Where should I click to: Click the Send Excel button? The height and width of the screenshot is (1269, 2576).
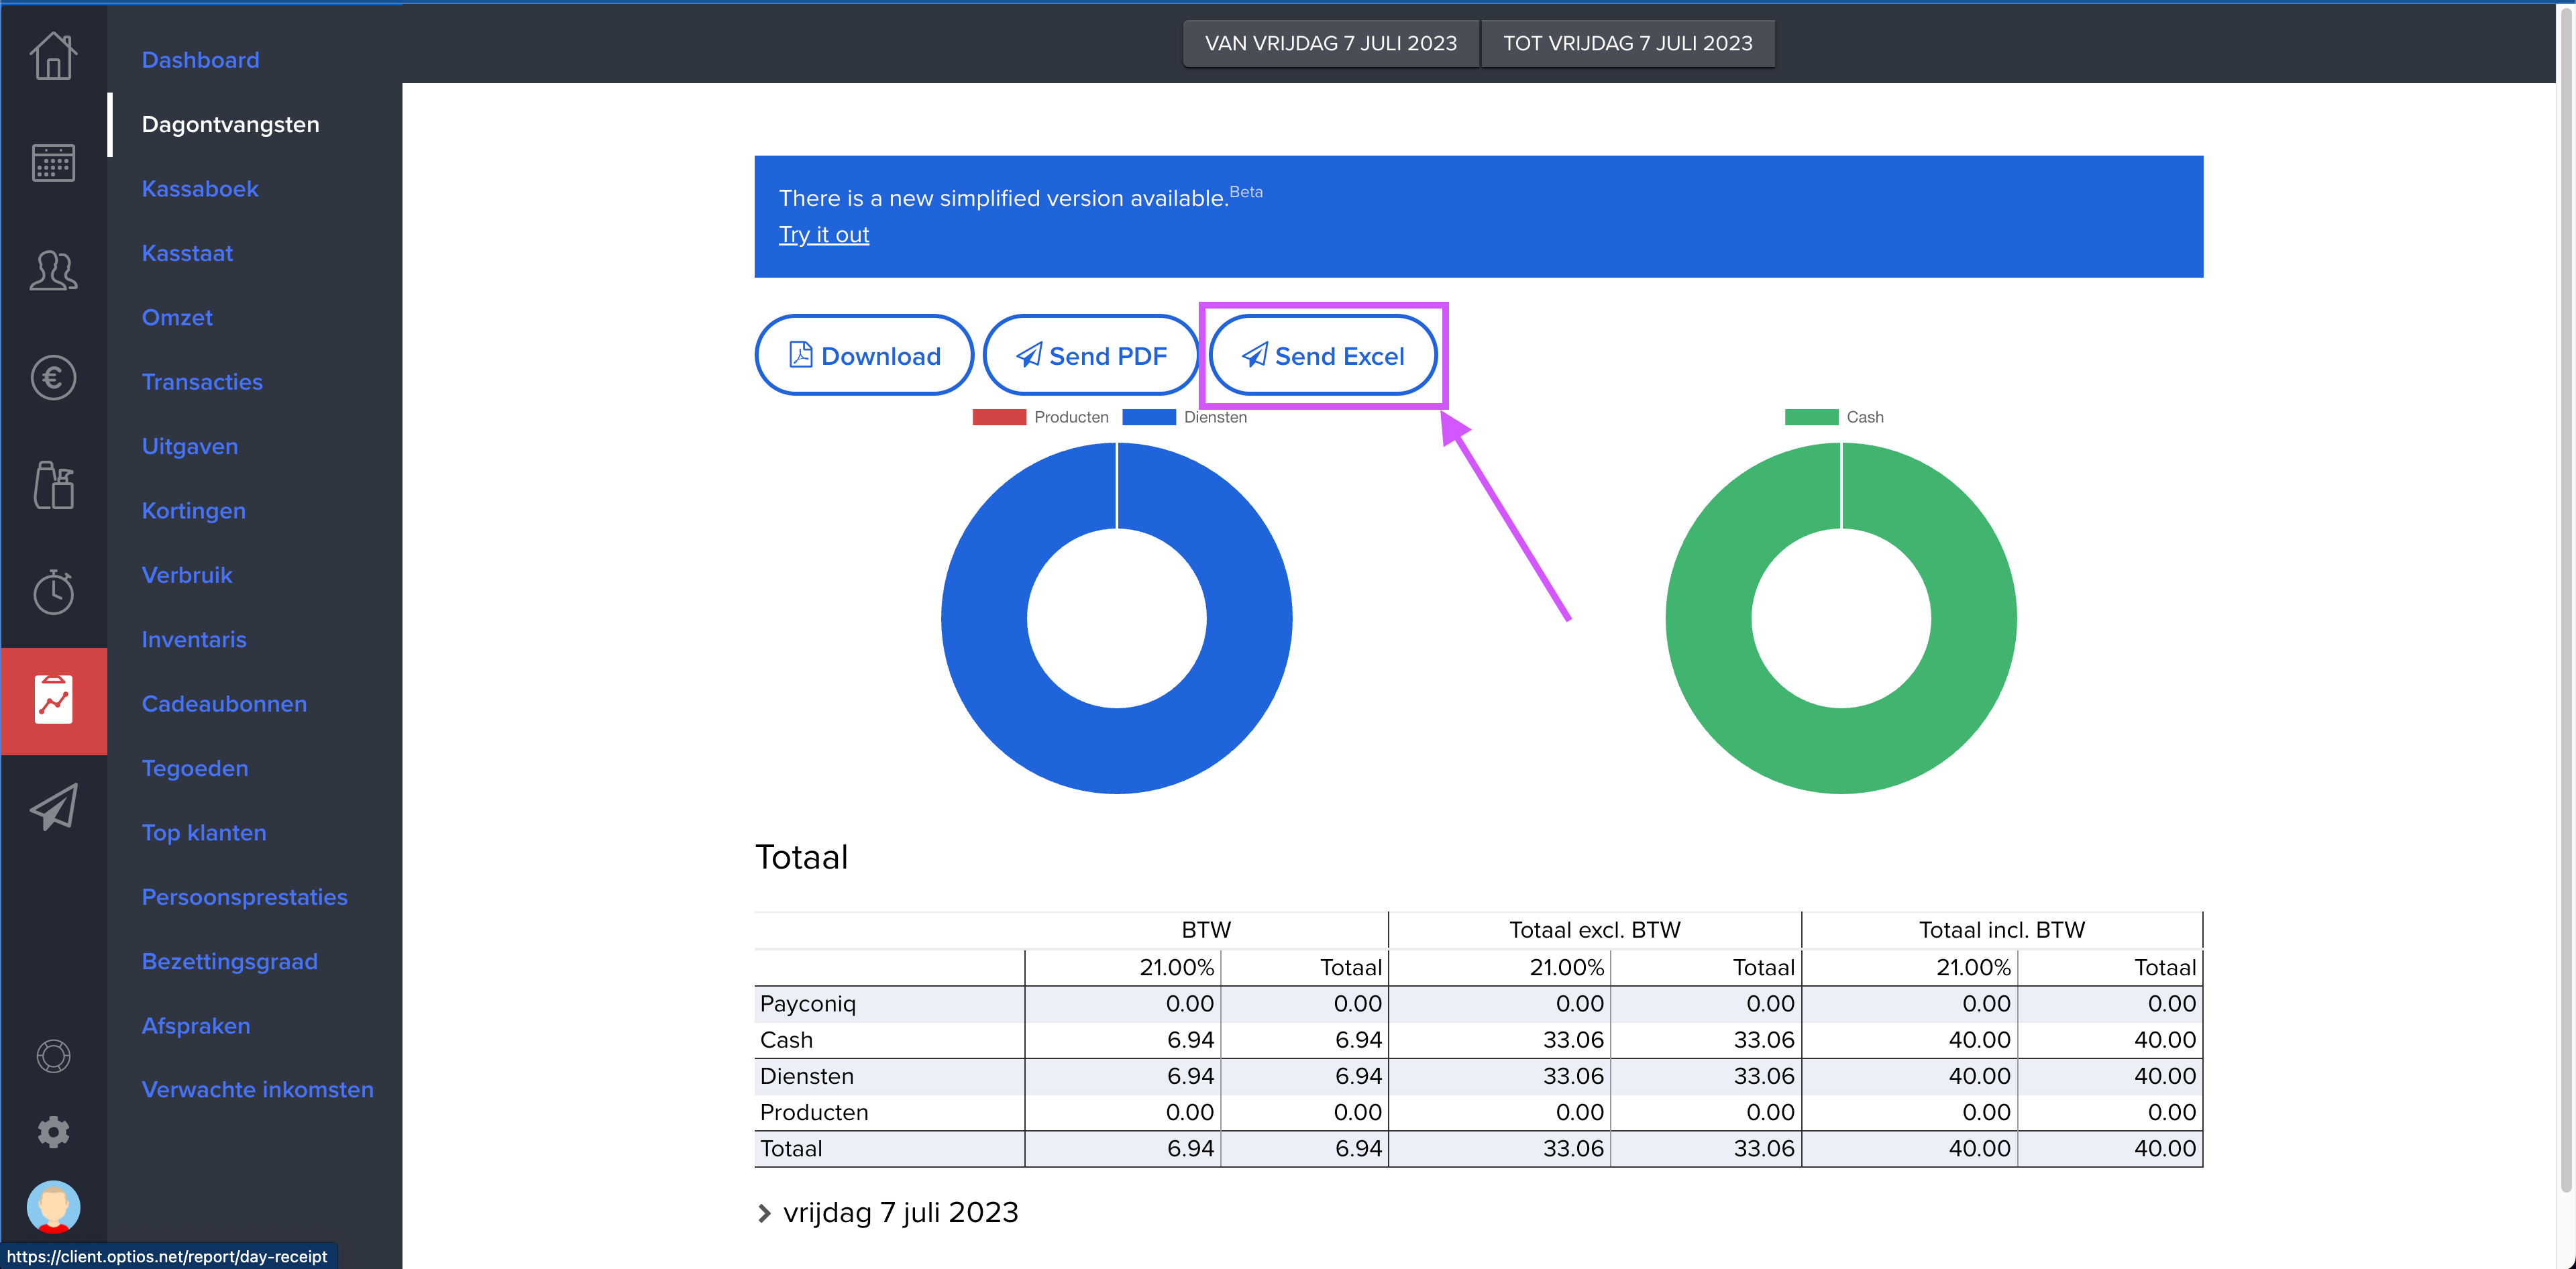pyautogui.click(x=1322, y=356)
